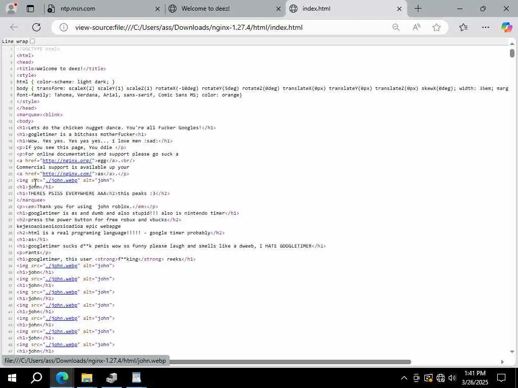
Task: View site information icon in address bar
Action: pos(63,27)
